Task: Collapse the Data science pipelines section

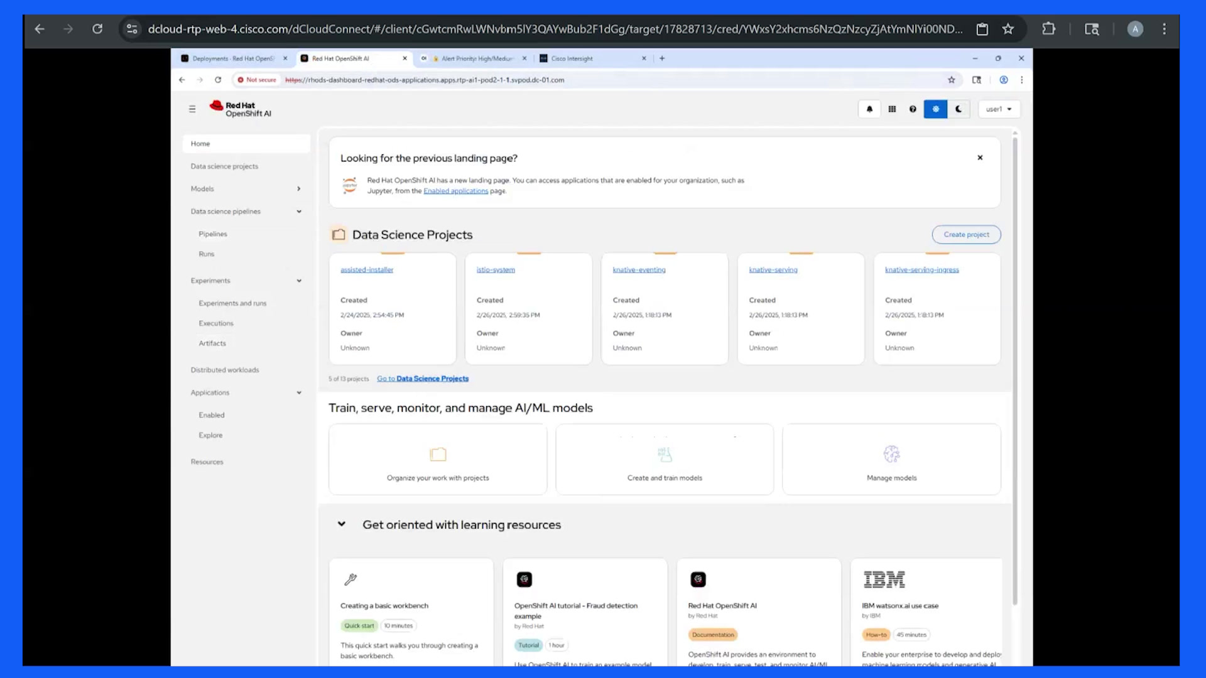Action: pos(246,212)
